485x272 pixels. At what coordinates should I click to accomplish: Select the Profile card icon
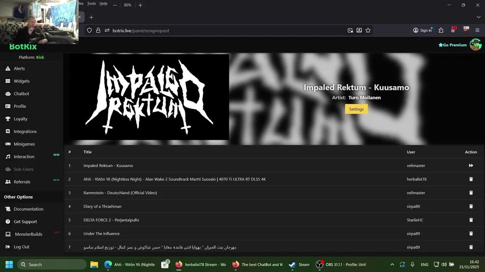point(8,106)
